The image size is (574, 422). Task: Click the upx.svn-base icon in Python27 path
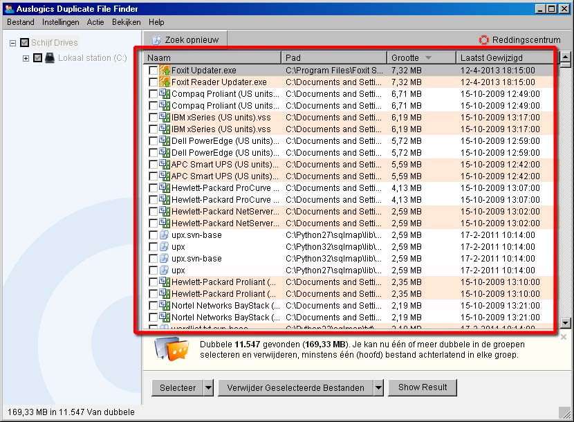(x=165, y=235)
